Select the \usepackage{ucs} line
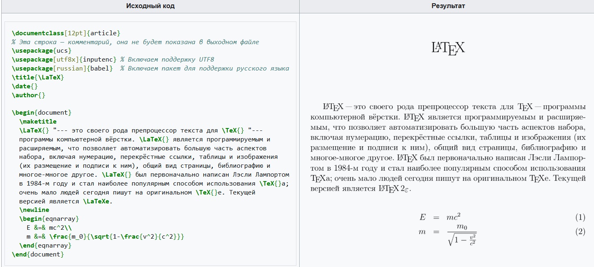Screen dimensions: 594x267 [x=42, y=51]
